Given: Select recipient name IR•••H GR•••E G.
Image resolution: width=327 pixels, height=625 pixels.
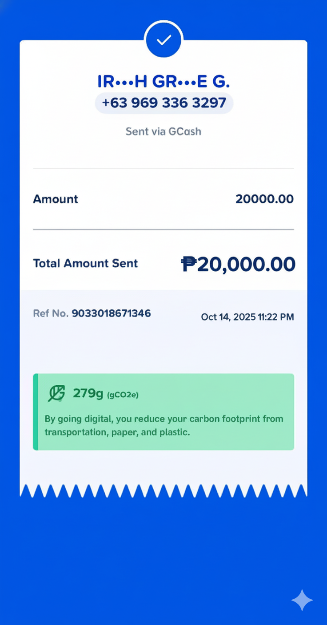Looking at the screenshot, I should (163, 82).
